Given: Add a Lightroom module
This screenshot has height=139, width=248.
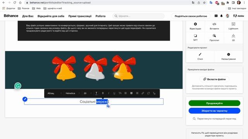Looking at the screenshot, I should point(233,26).
